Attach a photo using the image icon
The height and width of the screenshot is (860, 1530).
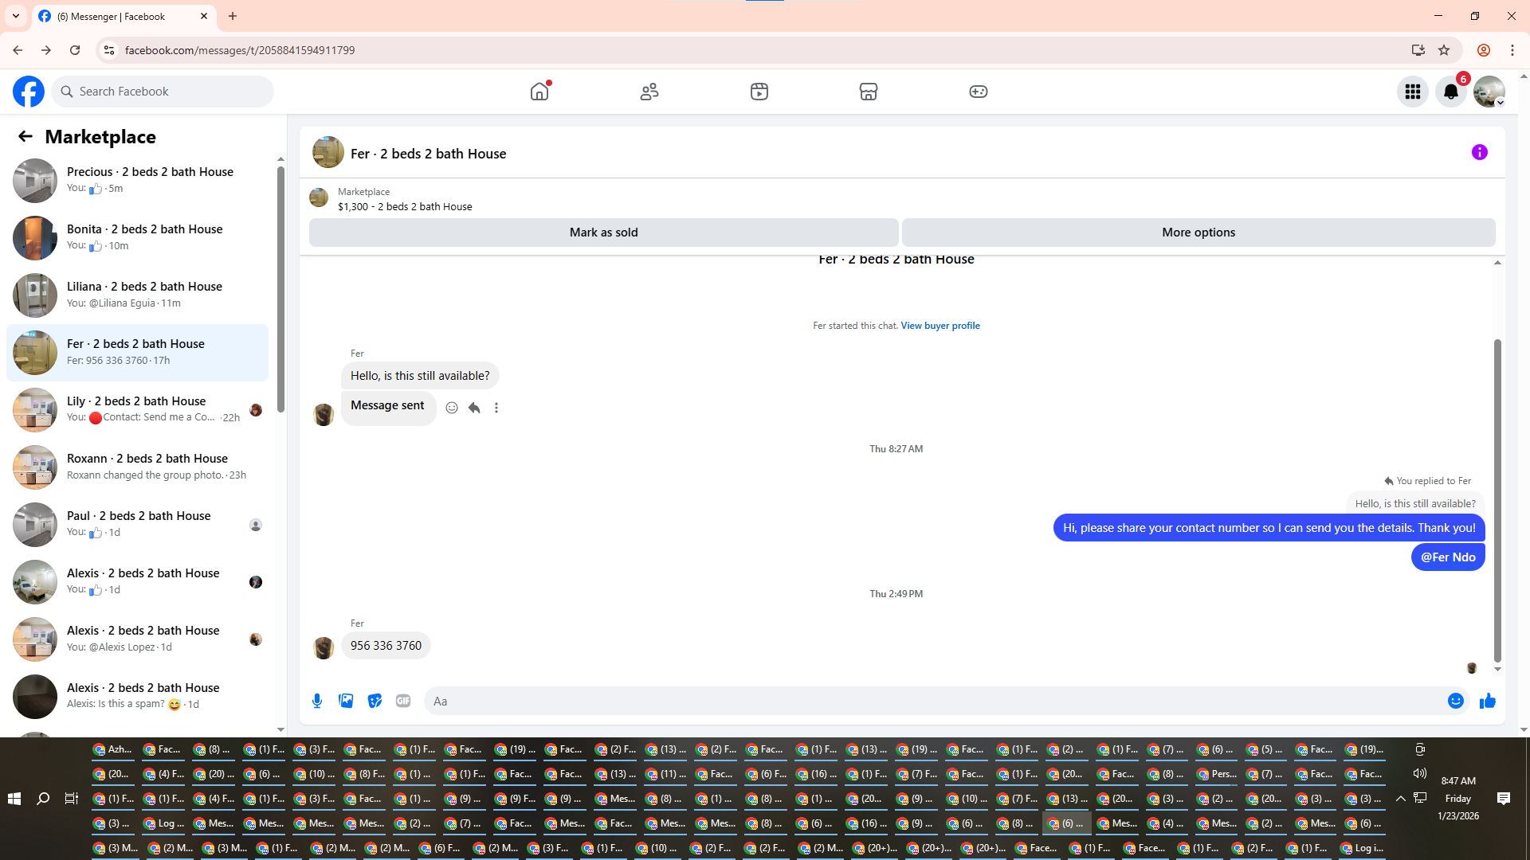(x=346, y=701)
